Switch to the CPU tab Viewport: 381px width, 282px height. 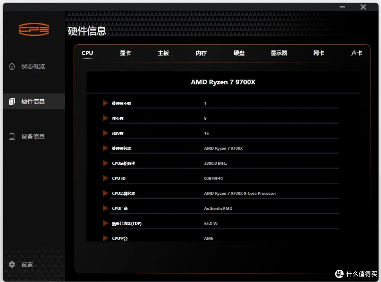click(x=87, y=53)
